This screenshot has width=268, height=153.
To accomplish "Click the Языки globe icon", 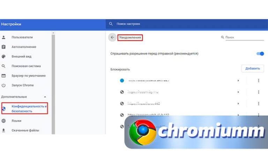I will [x=3, y=121].
